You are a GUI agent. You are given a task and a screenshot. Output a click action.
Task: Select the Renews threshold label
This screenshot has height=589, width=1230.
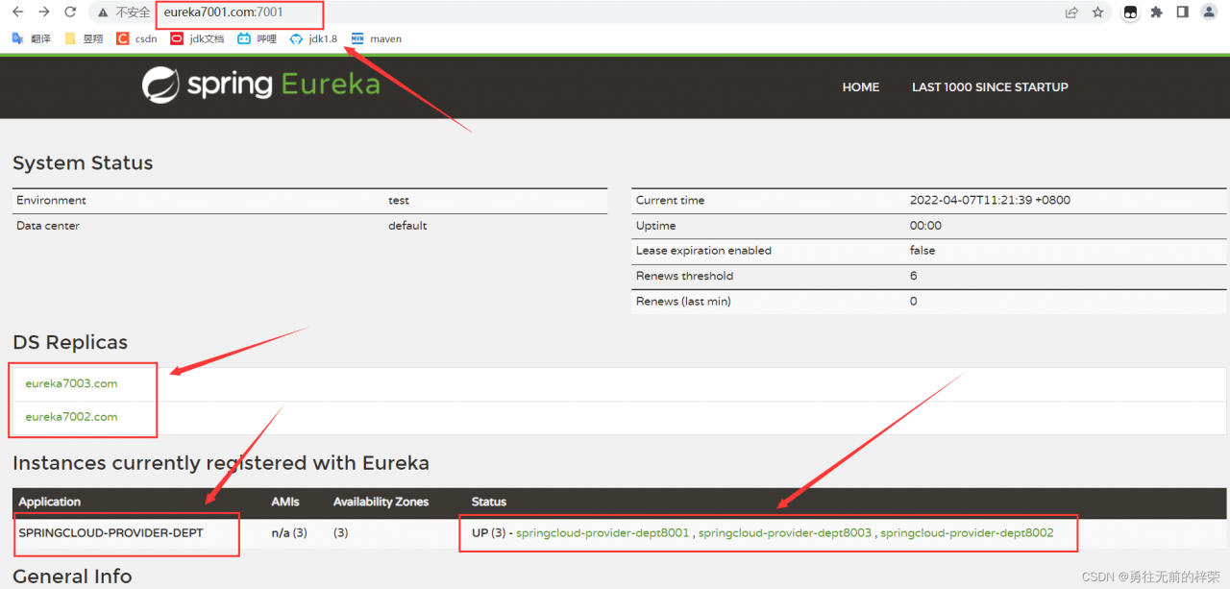tap(684, 276)
